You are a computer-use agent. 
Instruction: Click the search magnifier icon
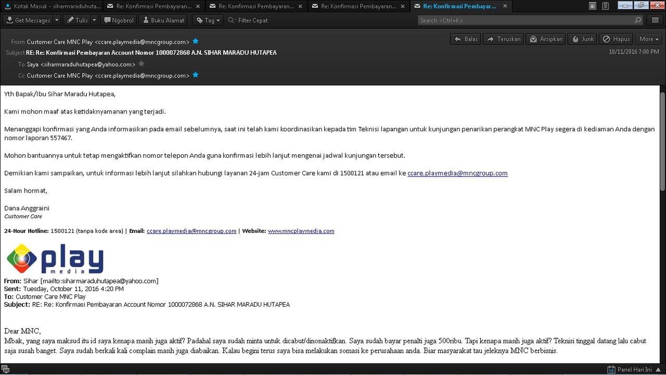(638, 20)
